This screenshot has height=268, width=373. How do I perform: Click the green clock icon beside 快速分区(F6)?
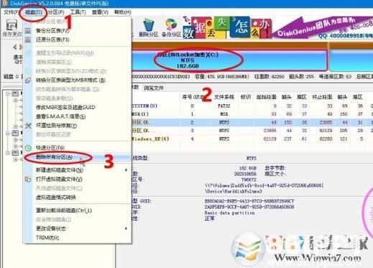tap(28, 148)
